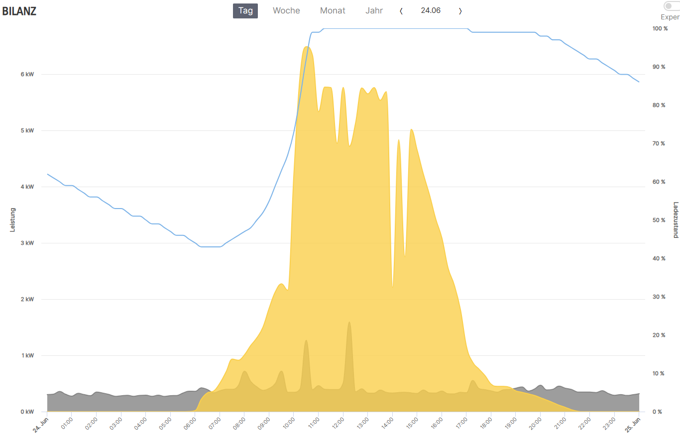Click the blue line's endpoint at 25. Jun
Screen dimensions: 680x441
639,82
